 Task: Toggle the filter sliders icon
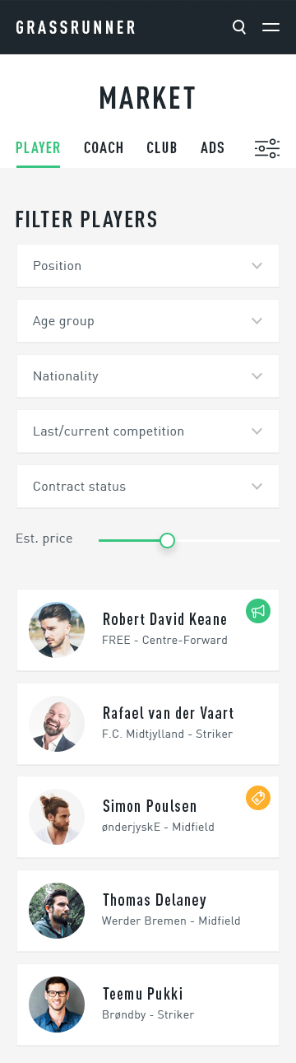[x=267, y=148]
